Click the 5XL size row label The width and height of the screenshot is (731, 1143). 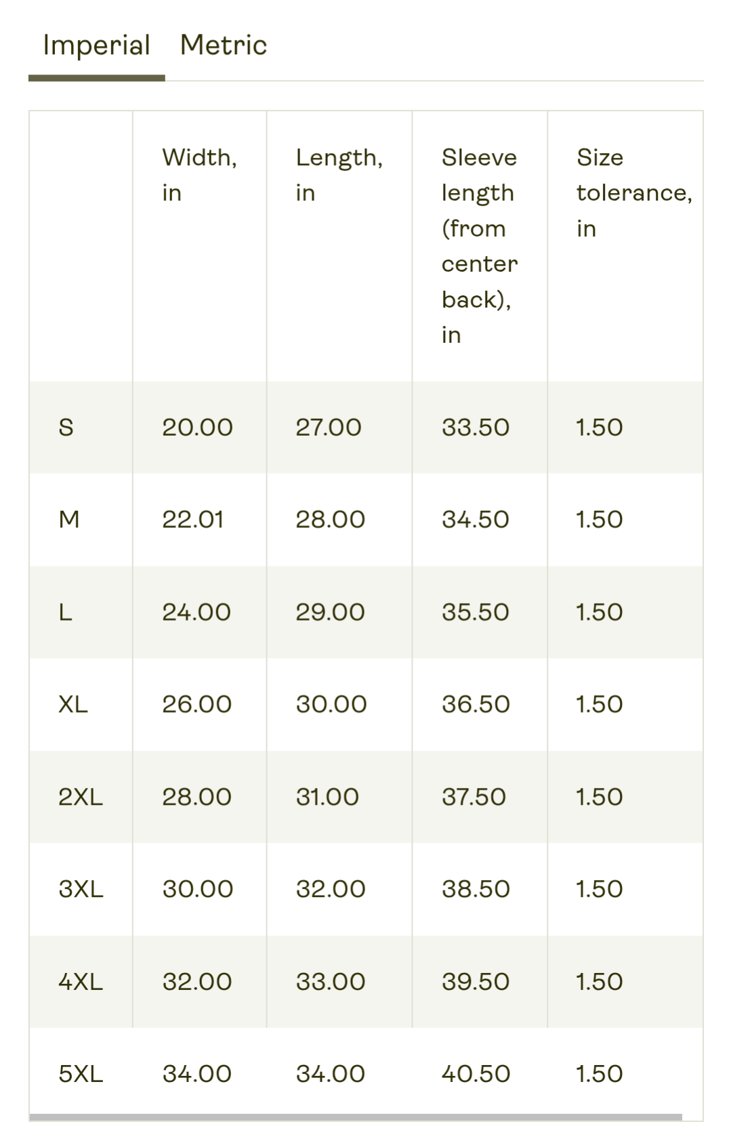[81, 1074]
